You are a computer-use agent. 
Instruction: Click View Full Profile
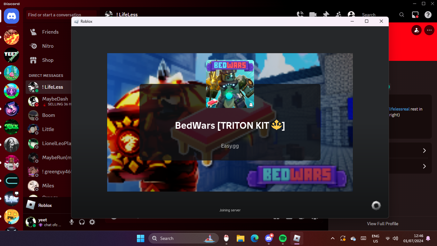(383, 224)
